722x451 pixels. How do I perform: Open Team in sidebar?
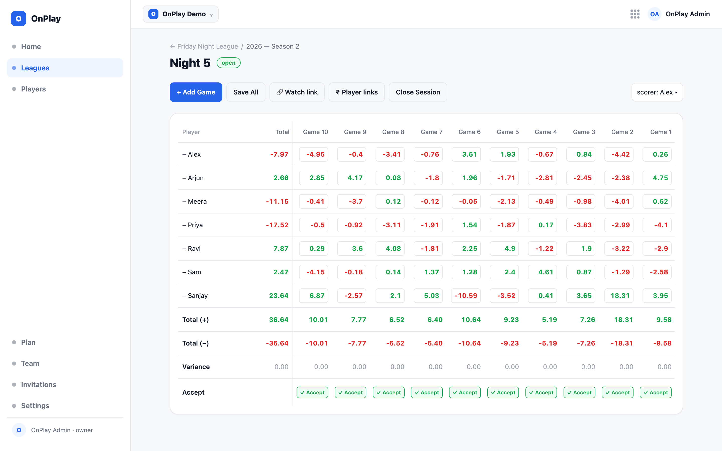coord(65,363)
